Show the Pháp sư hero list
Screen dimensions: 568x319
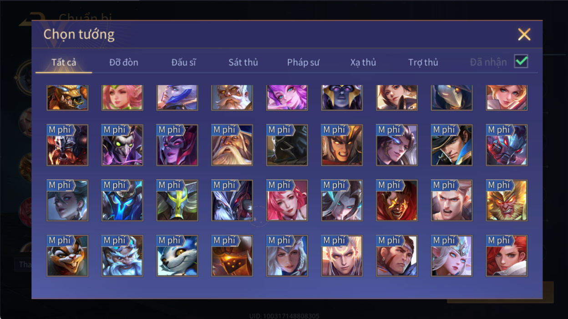(x=303, y=62)
